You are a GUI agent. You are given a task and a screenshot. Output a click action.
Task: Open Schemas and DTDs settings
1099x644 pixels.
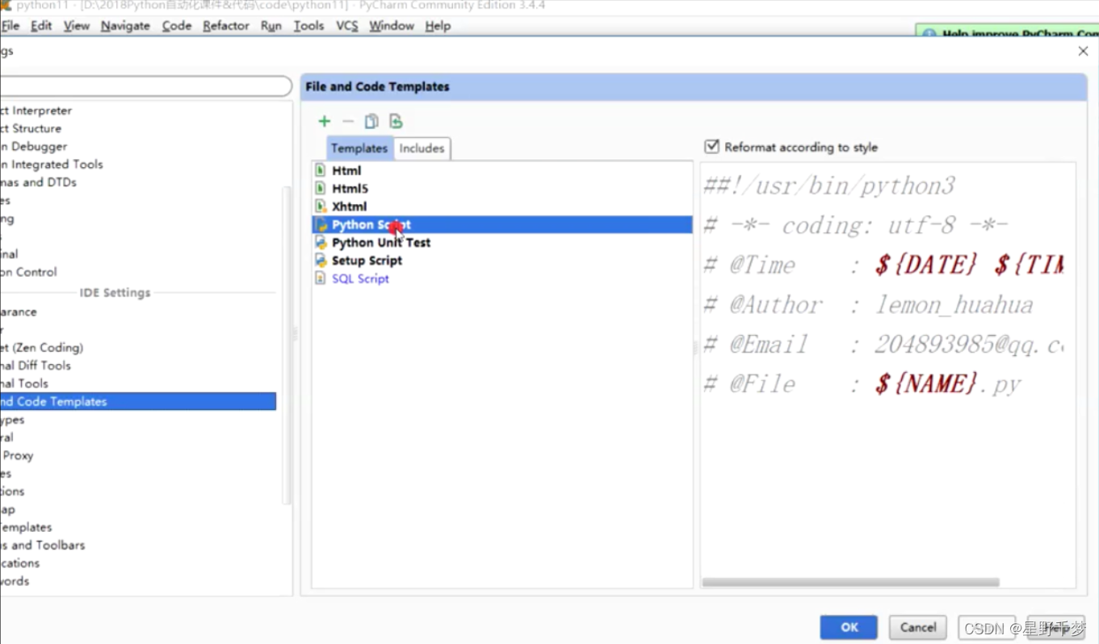click(39, 182)
